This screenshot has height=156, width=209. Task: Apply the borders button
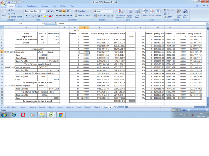point(39,16)
